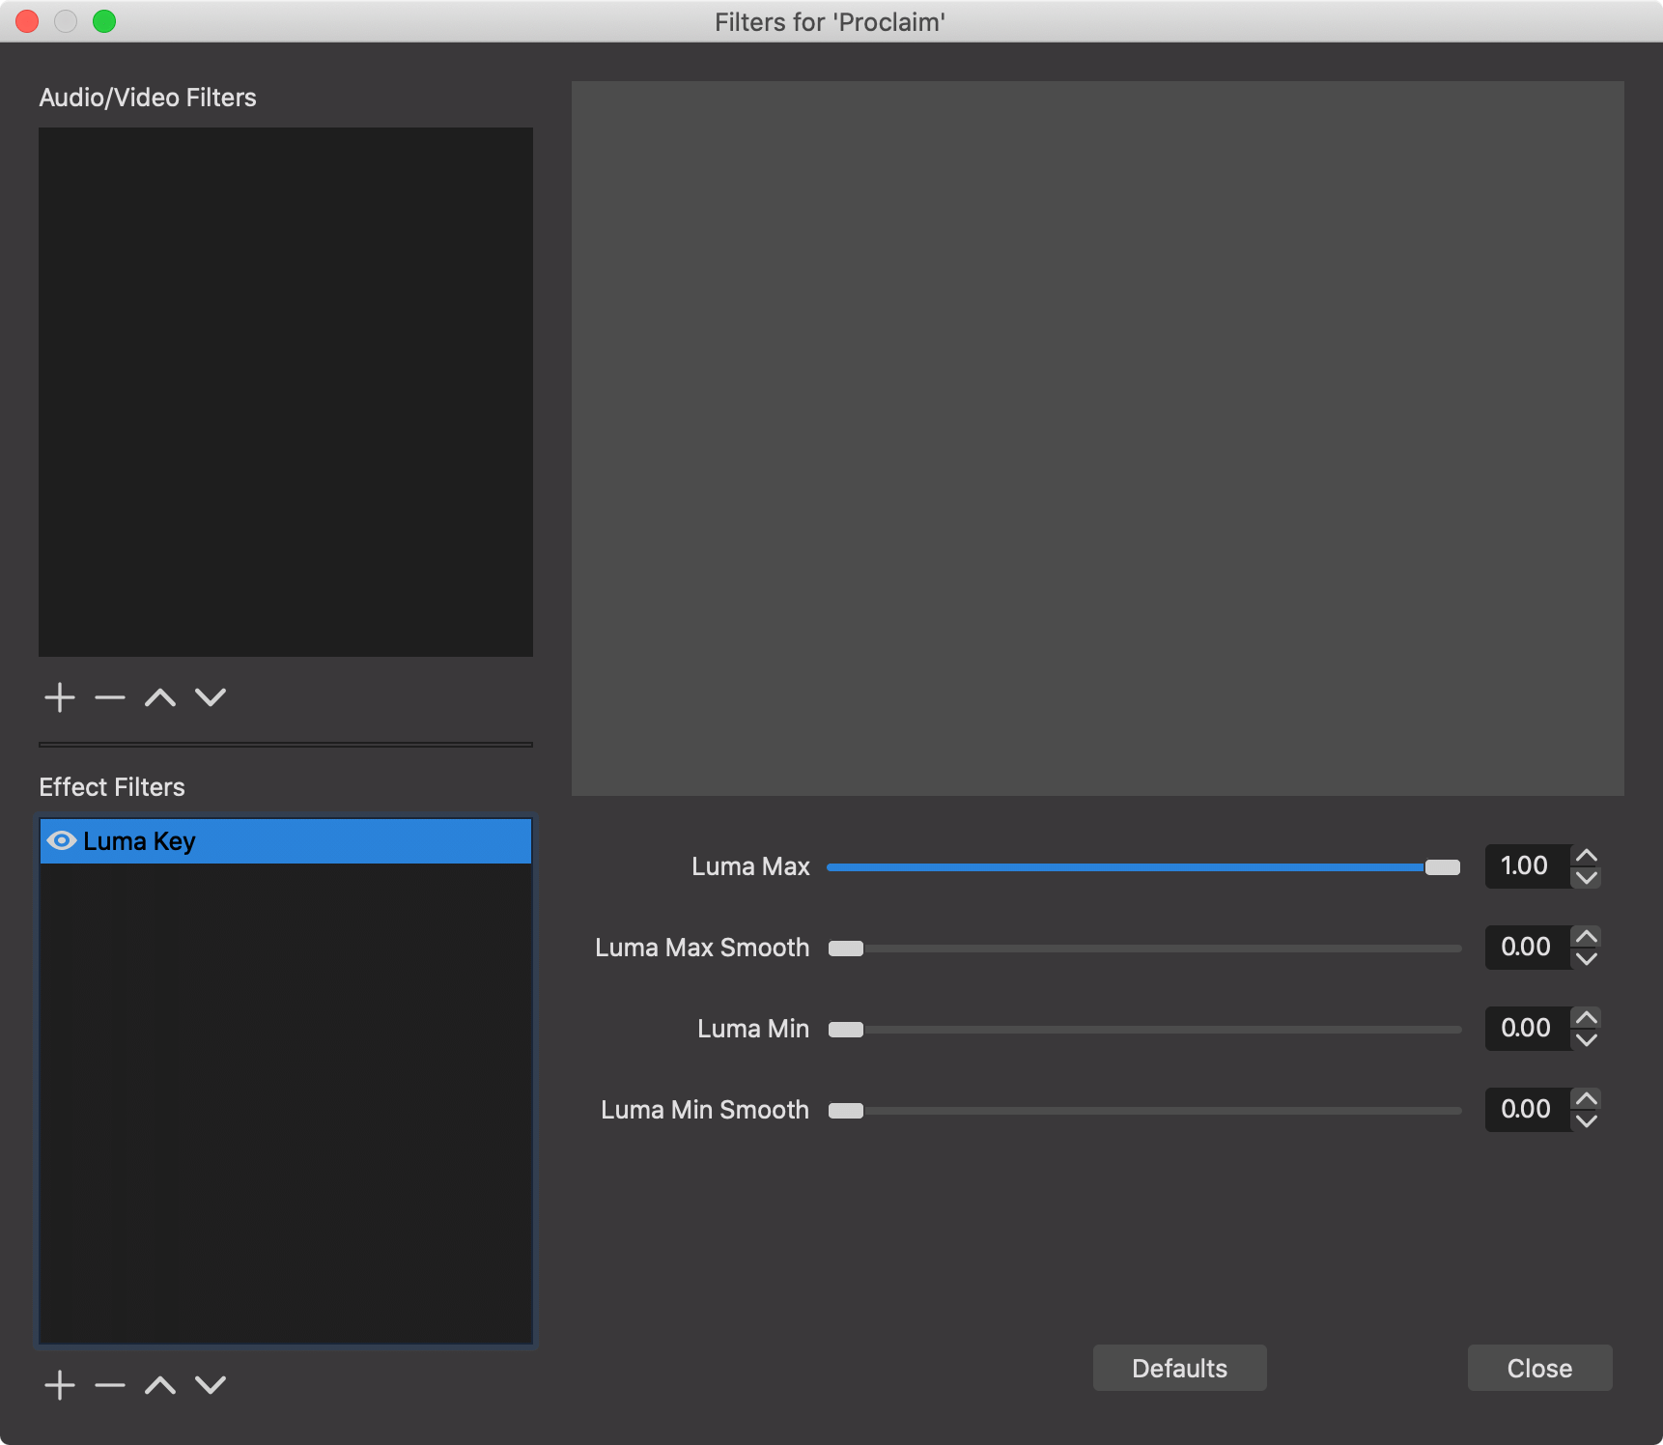Image resolution: width=1663 pixels, height=1445 pixels.
Task: Move Effect filter down in list
Action: coord(211,1385)
